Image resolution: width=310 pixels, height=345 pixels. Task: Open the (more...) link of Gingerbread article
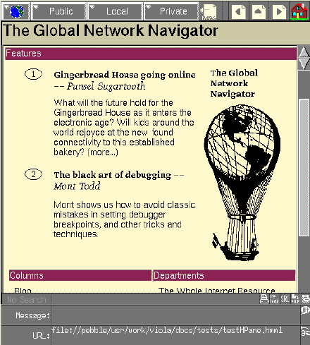click(103, 152)
